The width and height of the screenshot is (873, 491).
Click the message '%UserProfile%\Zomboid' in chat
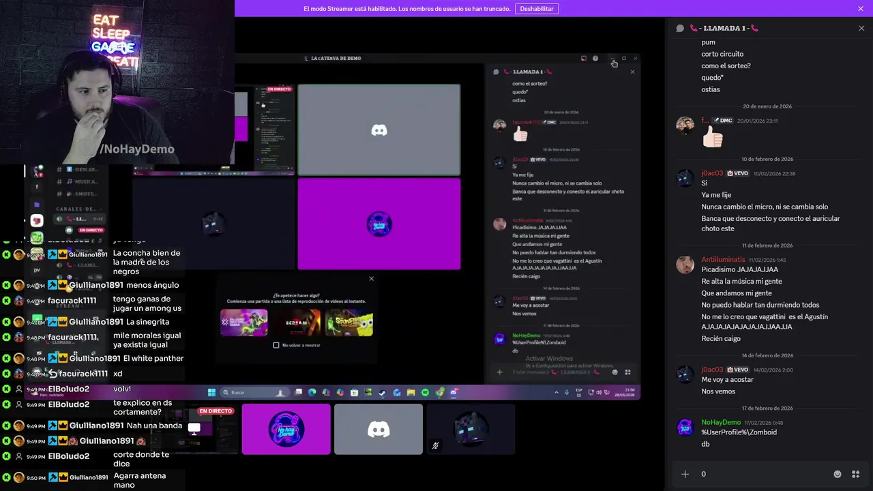click(x=739, y=432)
